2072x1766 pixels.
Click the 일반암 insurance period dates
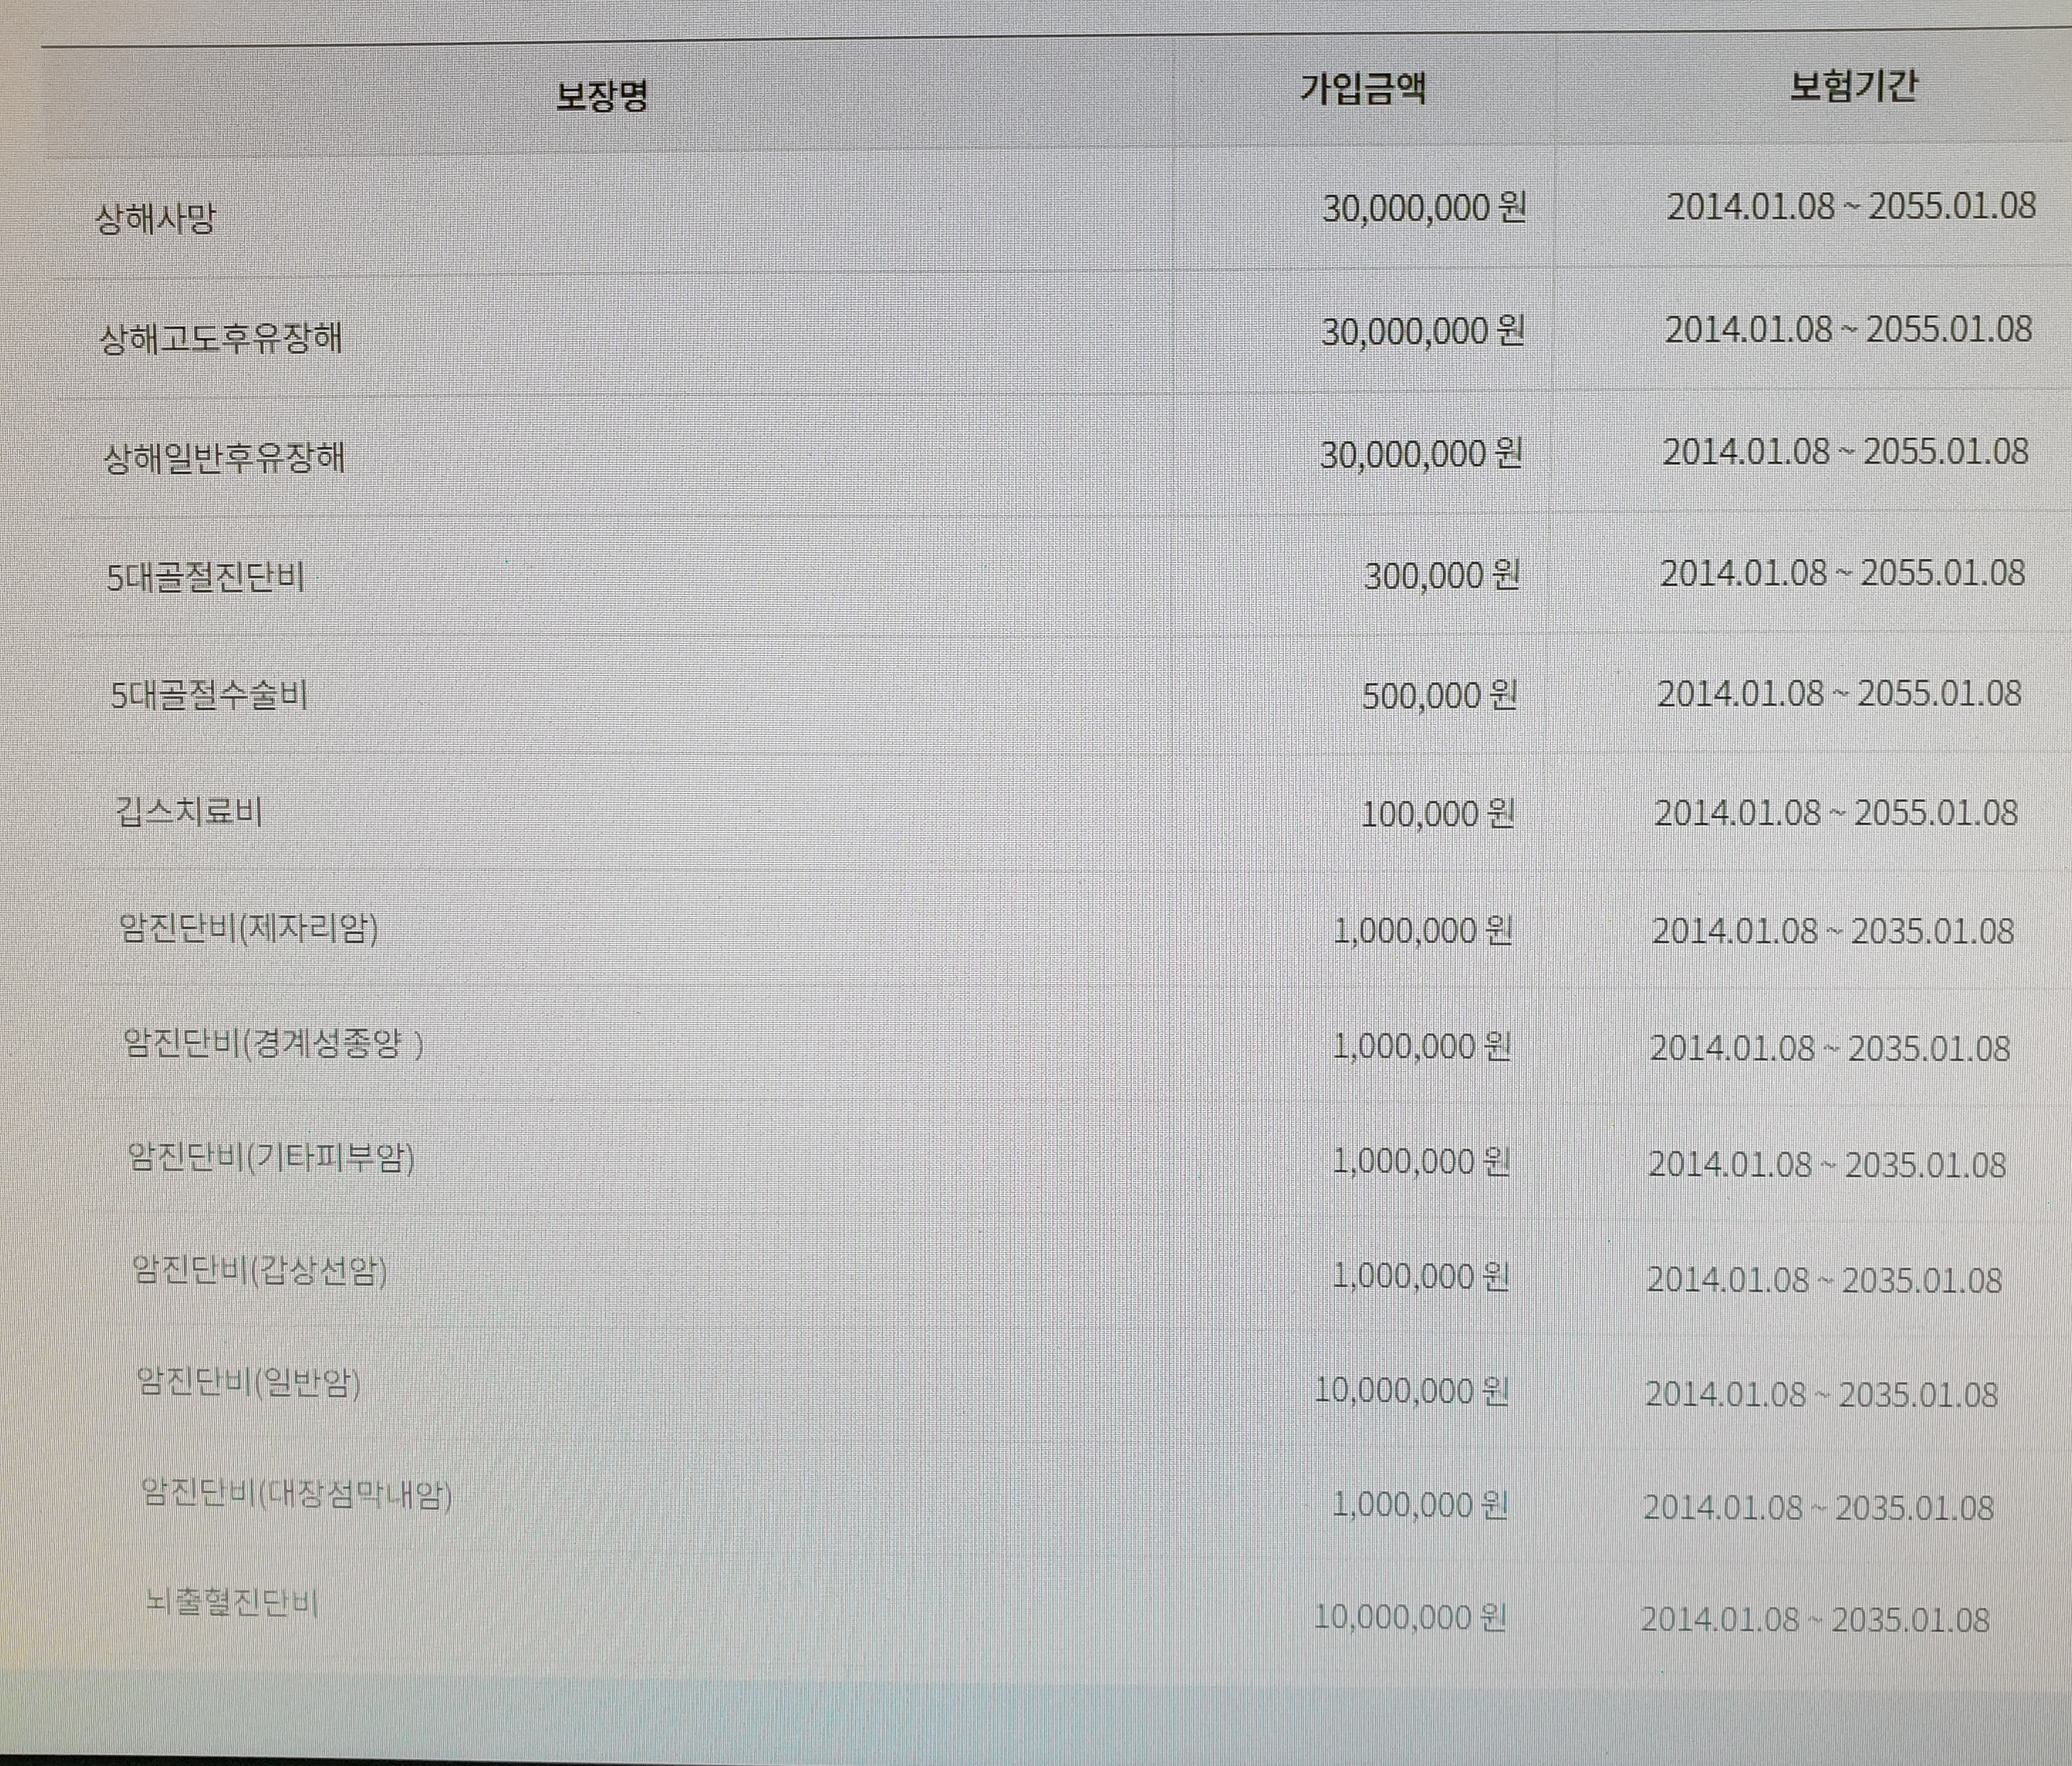(1821, 1394)
